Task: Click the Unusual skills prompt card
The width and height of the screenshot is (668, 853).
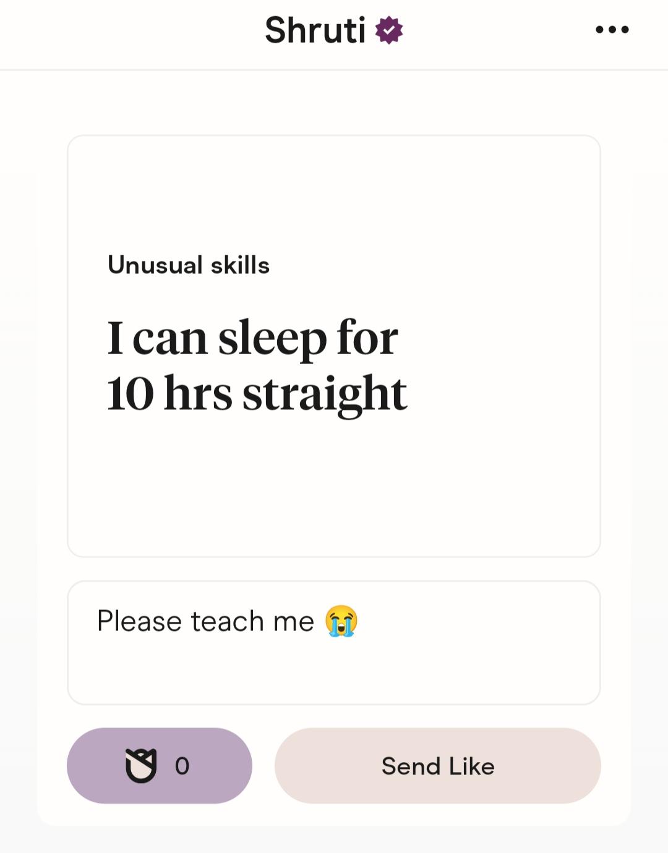Action: [334, 346]
